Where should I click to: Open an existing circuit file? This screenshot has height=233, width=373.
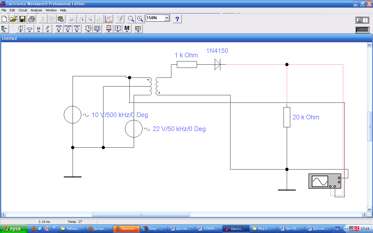(13, 19)
